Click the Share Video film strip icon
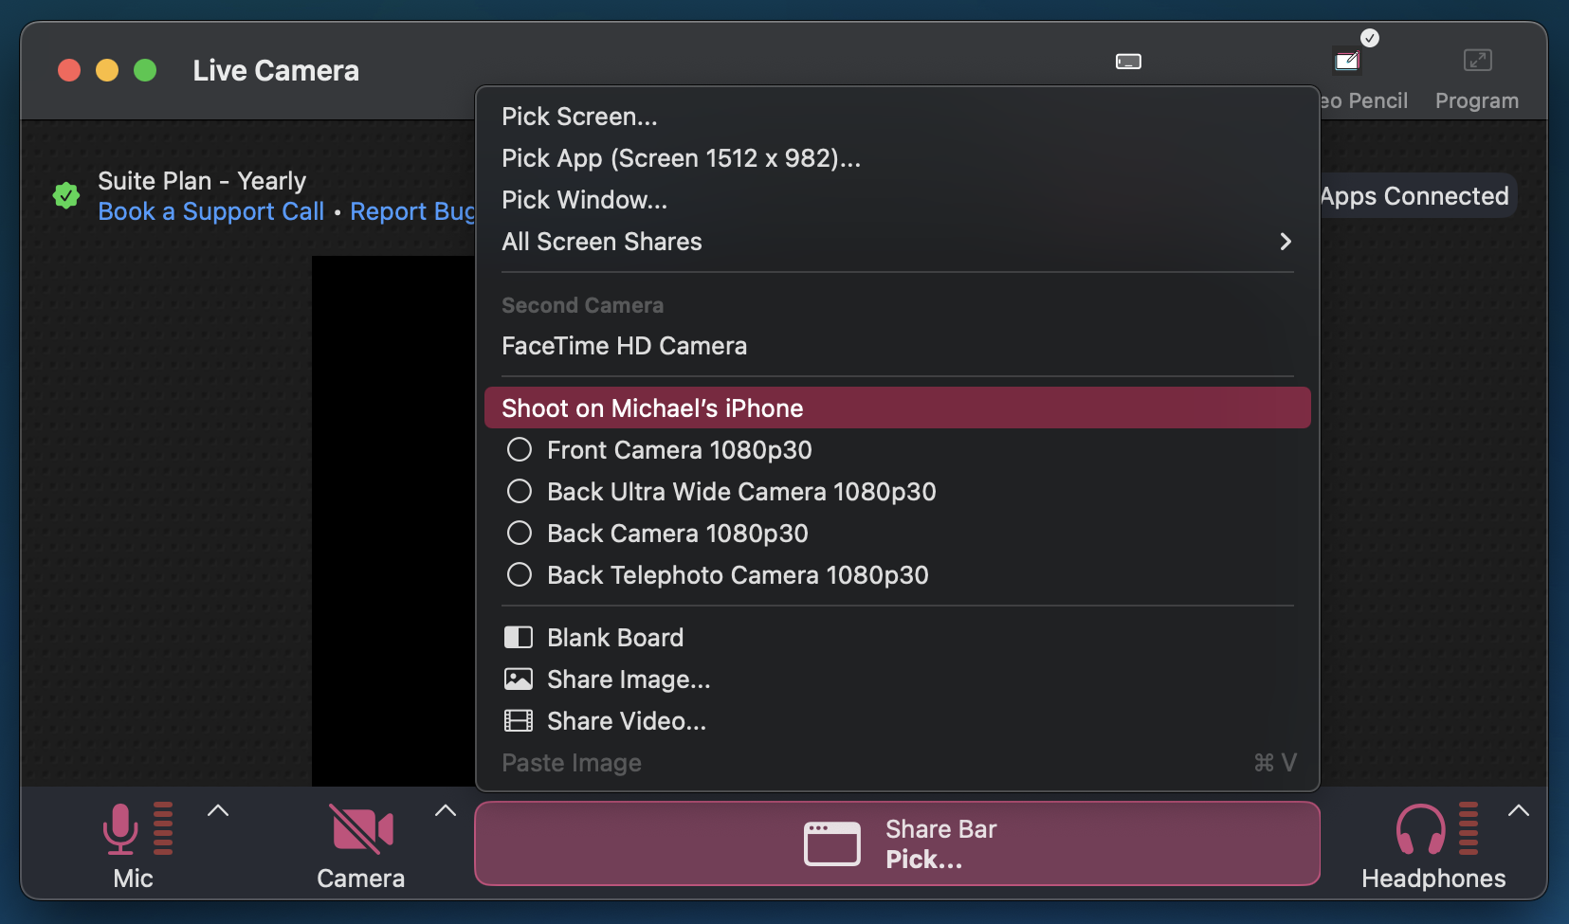 point(518,720)
